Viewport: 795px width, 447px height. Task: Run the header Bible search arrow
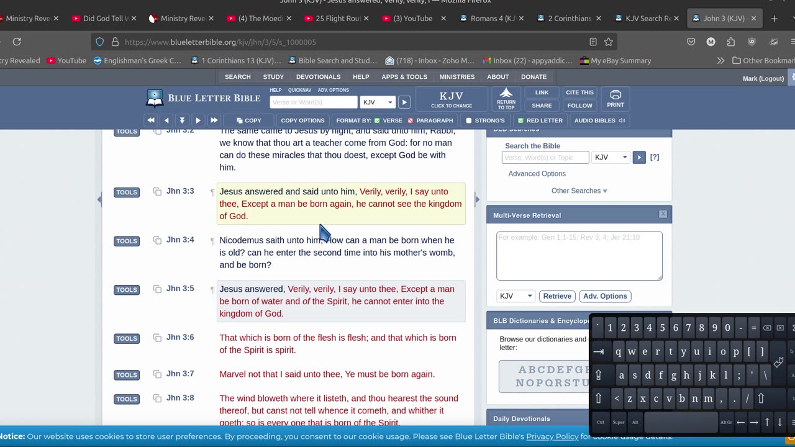tap(404, 102)
